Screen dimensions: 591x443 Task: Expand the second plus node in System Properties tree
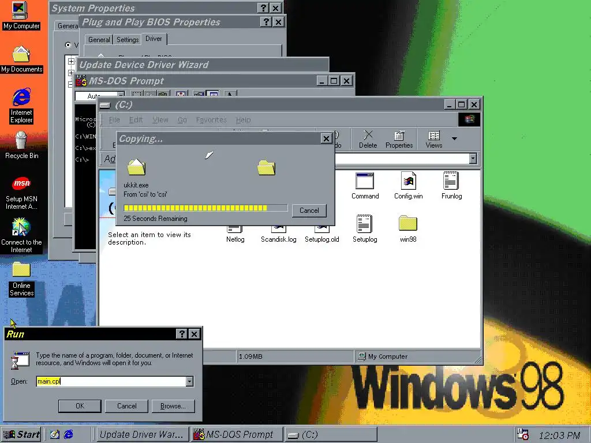tap(71, 73)
